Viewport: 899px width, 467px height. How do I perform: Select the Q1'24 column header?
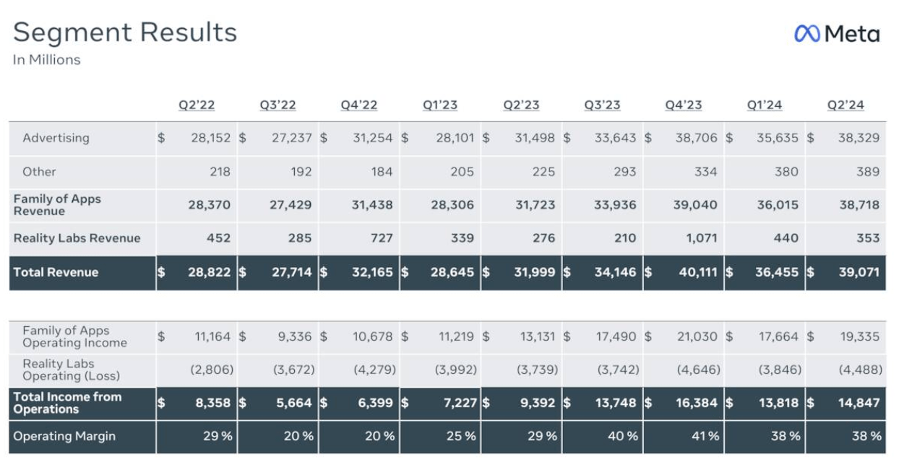point(765,105)
